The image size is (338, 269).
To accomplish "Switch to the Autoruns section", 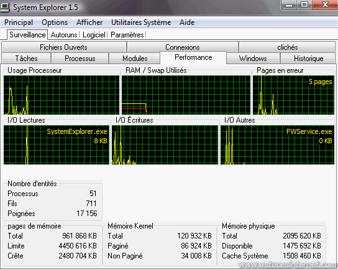I will [x=64, y=35].
